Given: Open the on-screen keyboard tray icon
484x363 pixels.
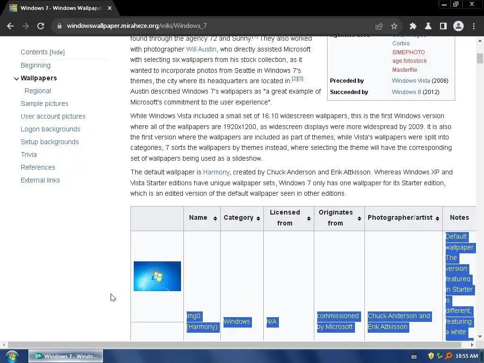Looking at the screenshot, I should click(x=414, y=356).
